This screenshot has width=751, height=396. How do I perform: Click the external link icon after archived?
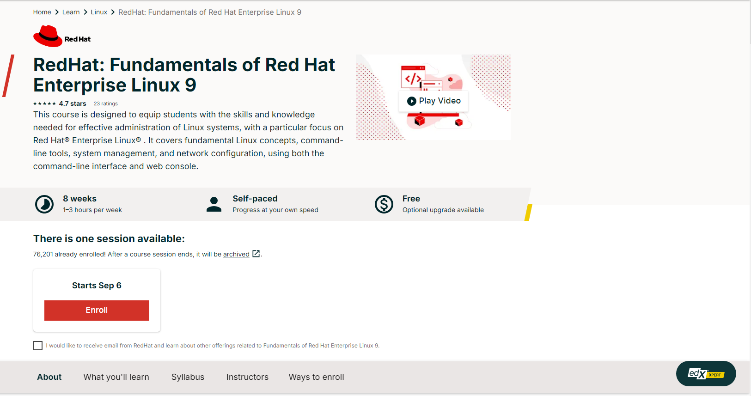[256, 254]
